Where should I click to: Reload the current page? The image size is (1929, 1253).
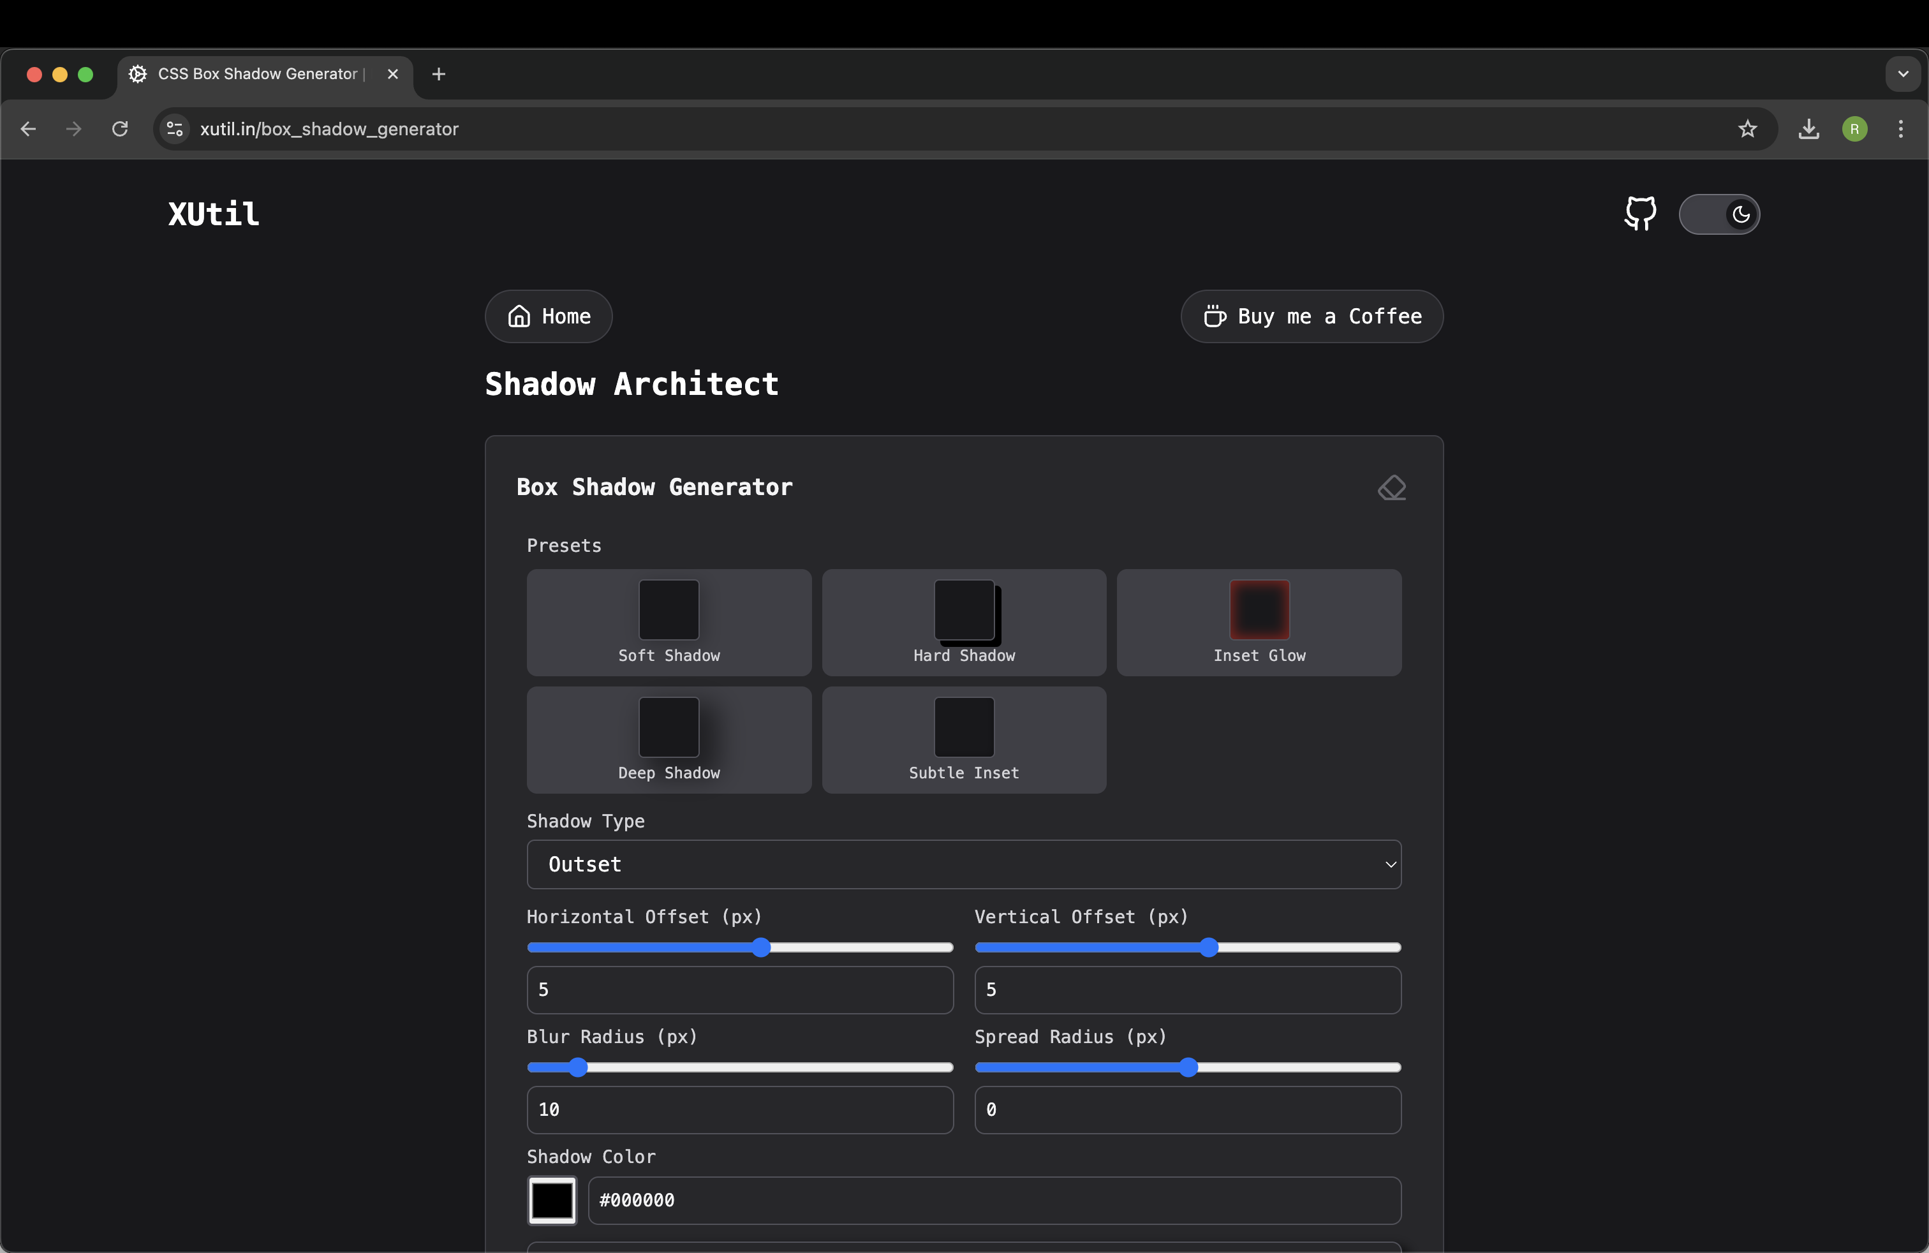coord(120,129)
